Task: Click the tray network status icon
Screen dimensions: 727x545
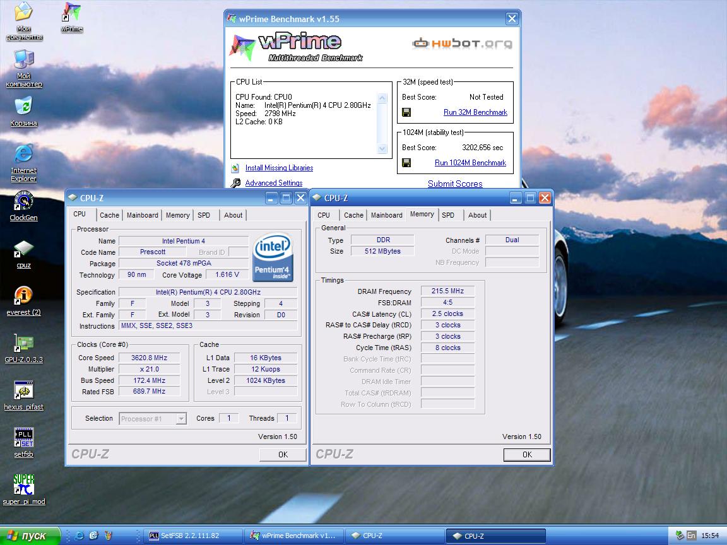Action: 680,536
